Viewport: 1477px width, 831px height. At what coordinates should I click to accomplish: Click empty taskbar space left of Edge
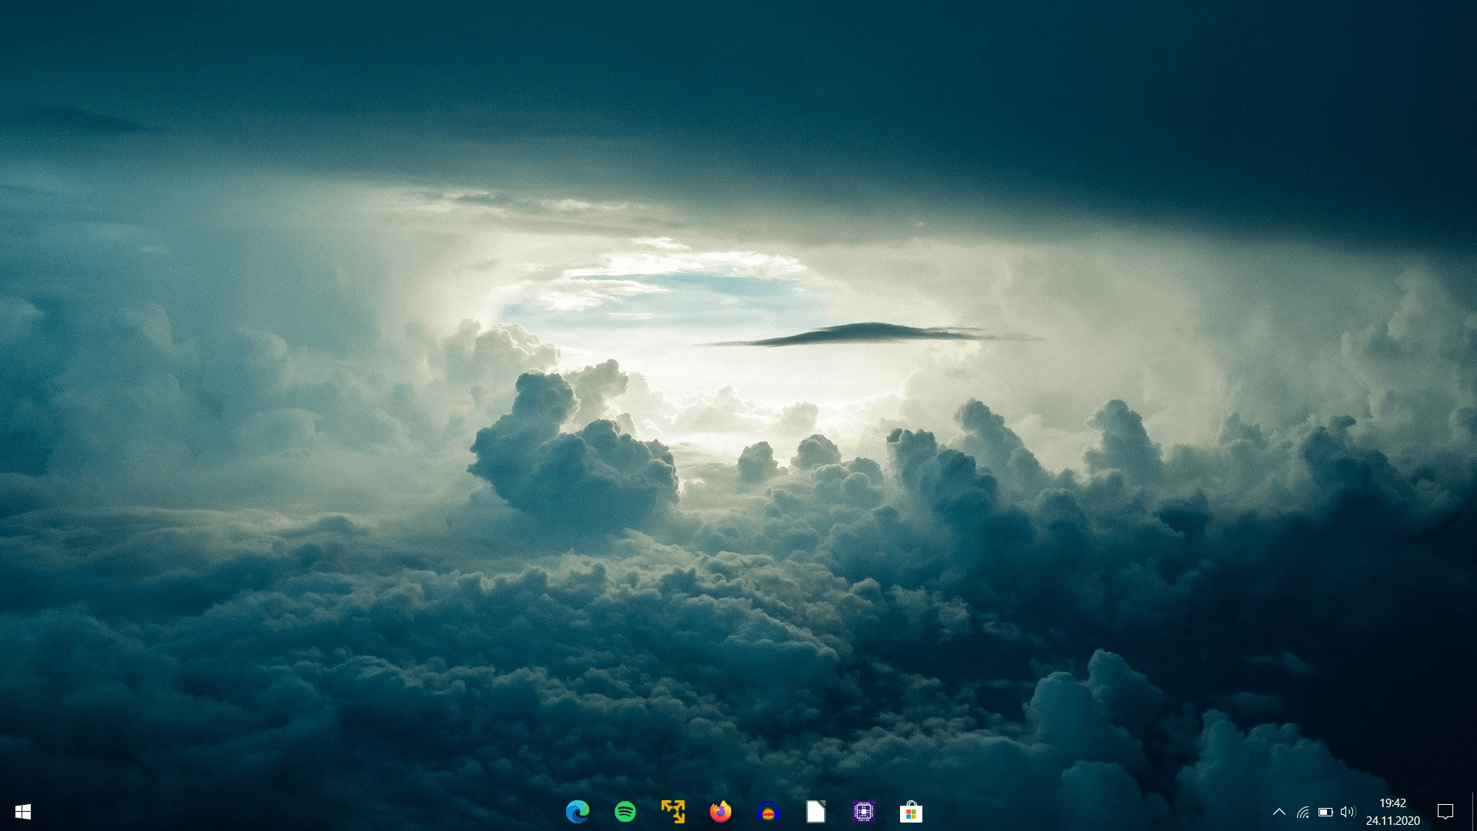pos(308,812)
